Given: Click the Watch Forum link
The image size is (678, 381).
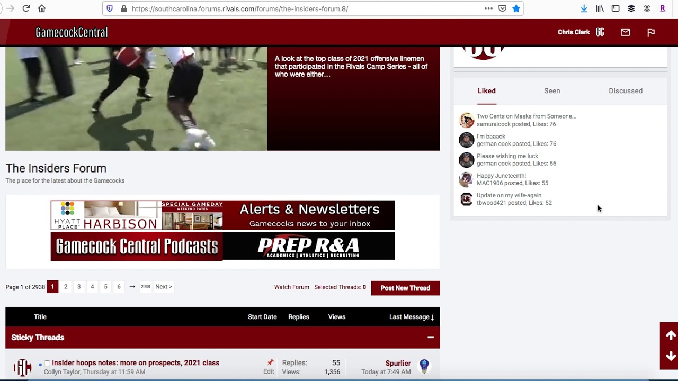Looking at the screenshot, I should click(x=292, y=287).
